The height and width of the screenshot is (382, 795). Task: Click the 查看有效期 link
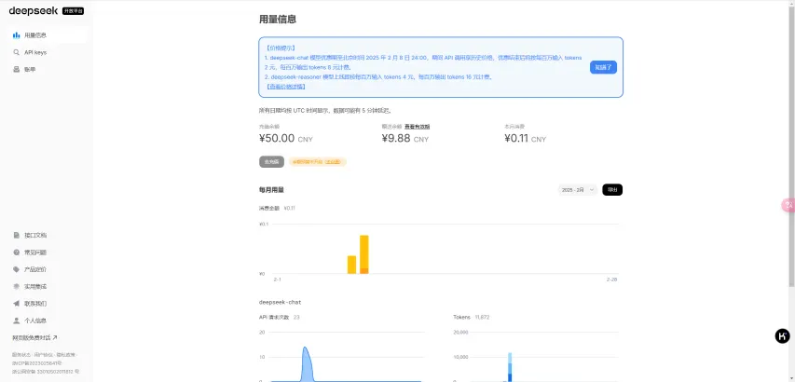(x=418, y=127)
